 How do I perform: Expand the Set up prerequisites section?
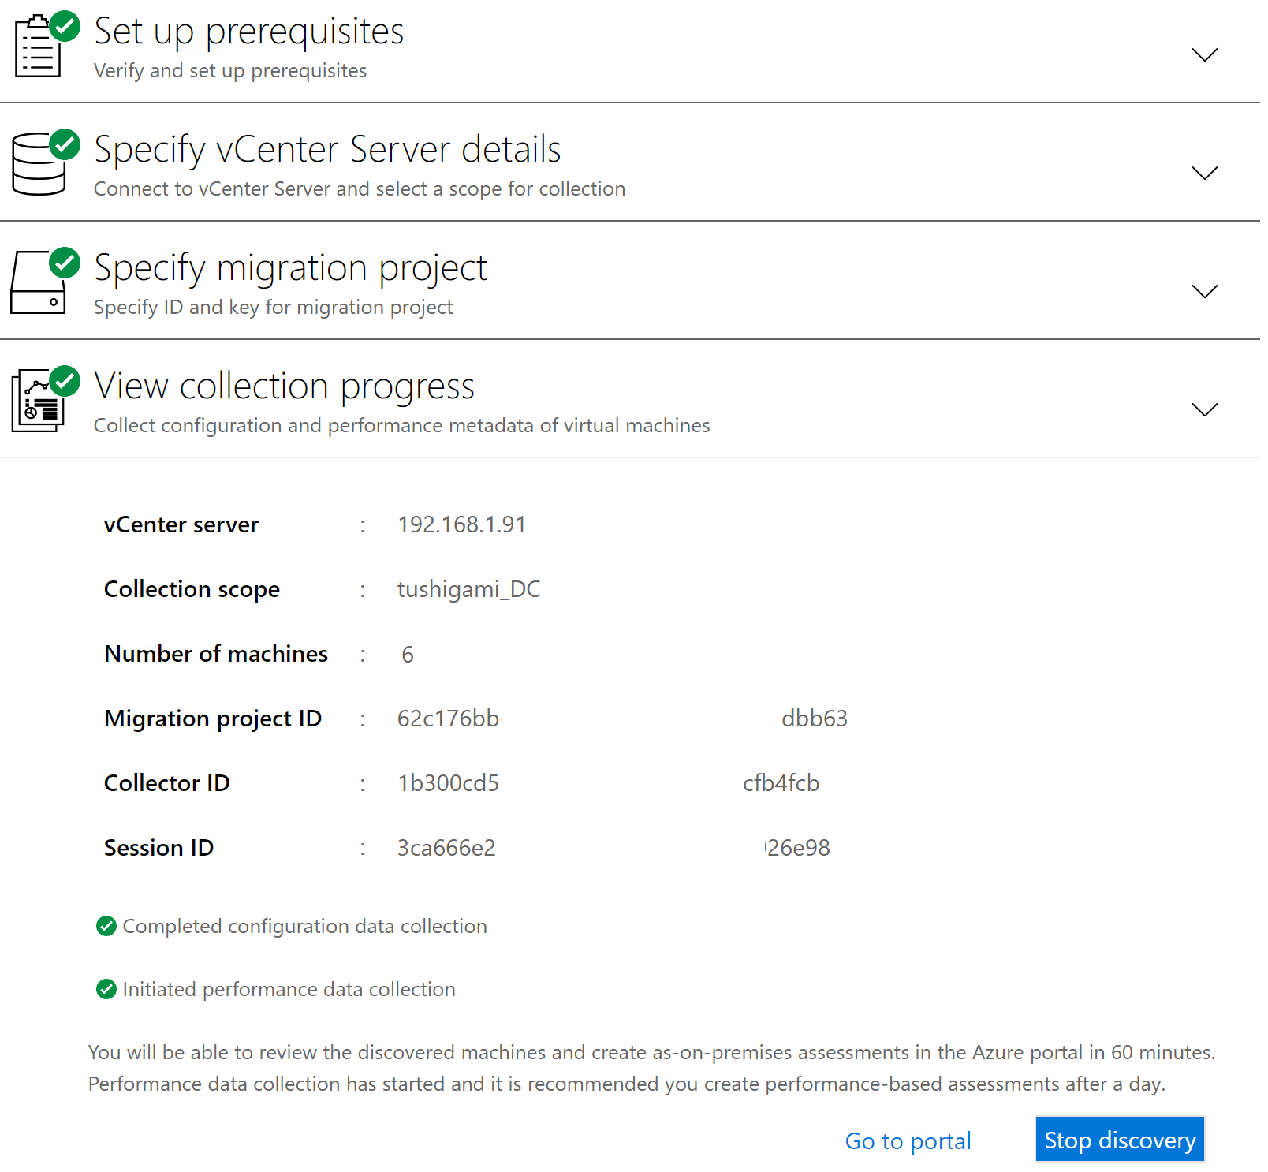tap(1204, 55)
